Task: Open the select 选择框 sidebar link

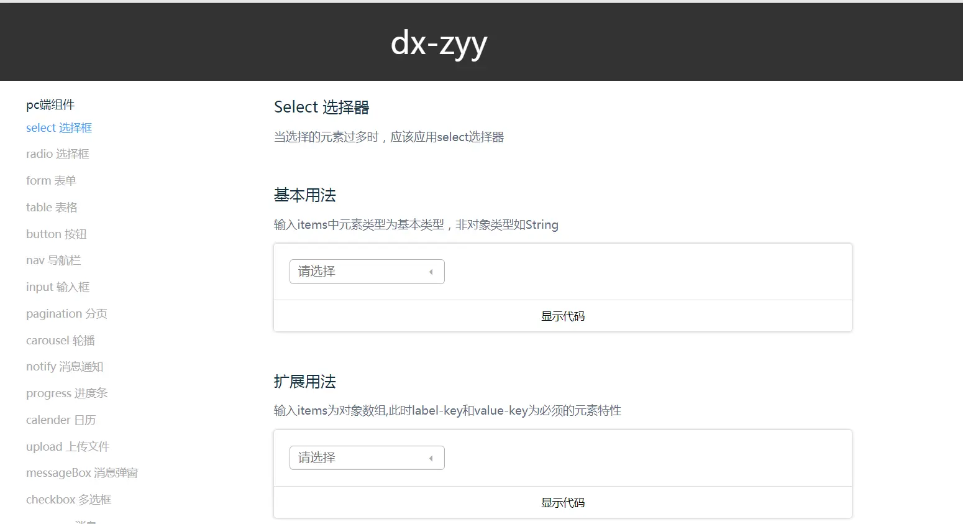Action: coord(59,127)
